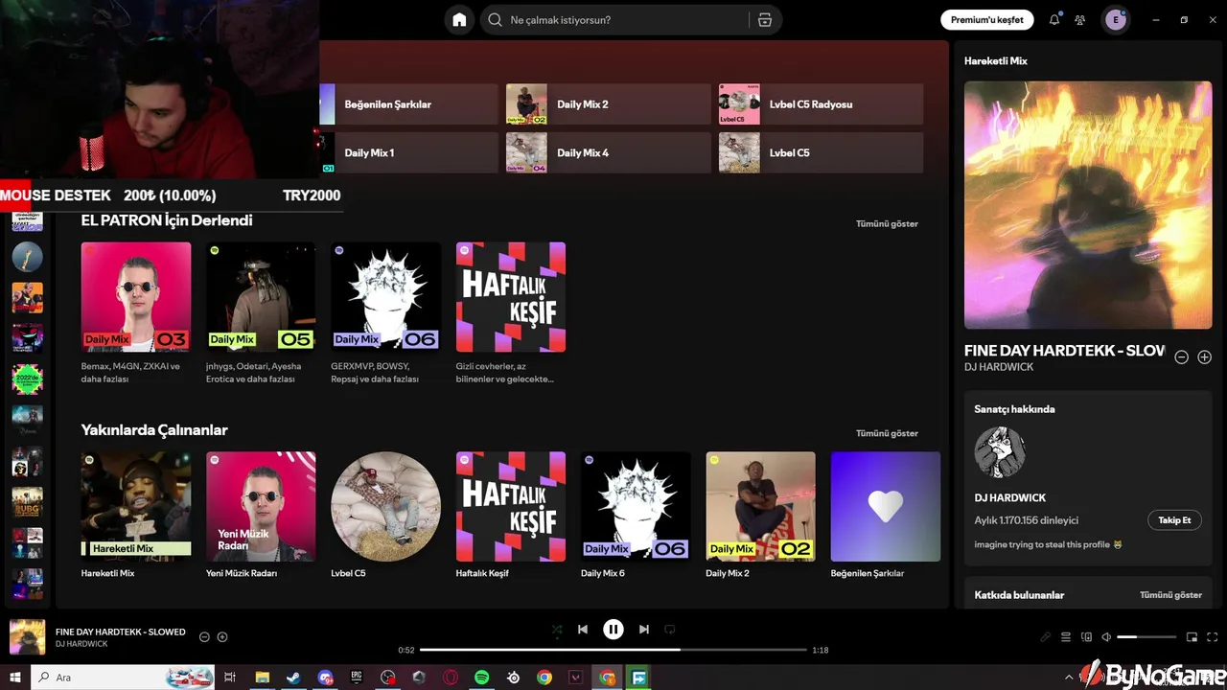Show all in the Yakınlarda Çalınanlar section
The height and width of the screenshot is (690, 1227).
887,433
